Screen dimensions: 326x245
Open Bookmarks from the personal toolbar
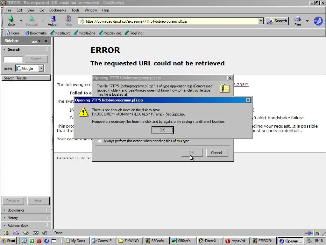35,33
